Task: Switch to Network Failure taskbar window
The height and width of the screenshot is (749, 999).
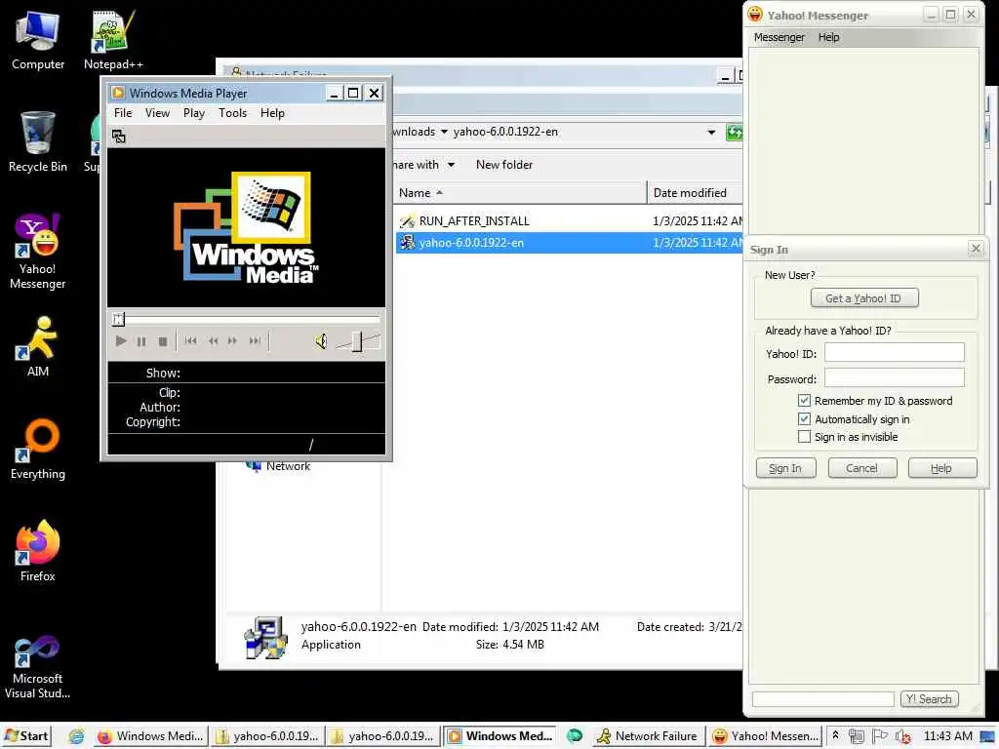Action: (x=647, y=736)
